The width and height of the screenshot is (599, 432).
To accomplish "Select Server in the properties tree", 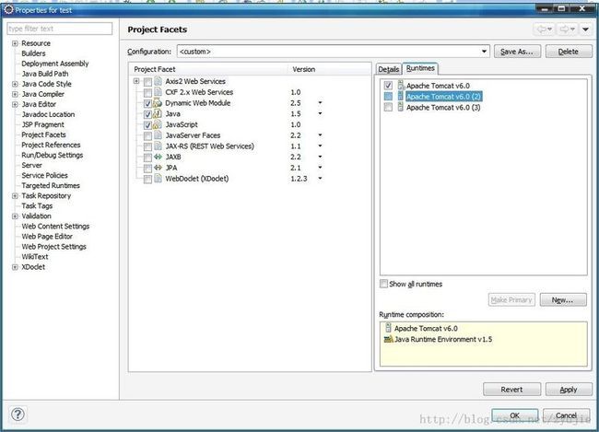I will (x=31, y=165).
